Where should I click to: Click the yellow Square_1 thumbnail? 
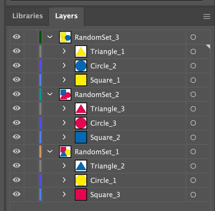pos(81,80)
